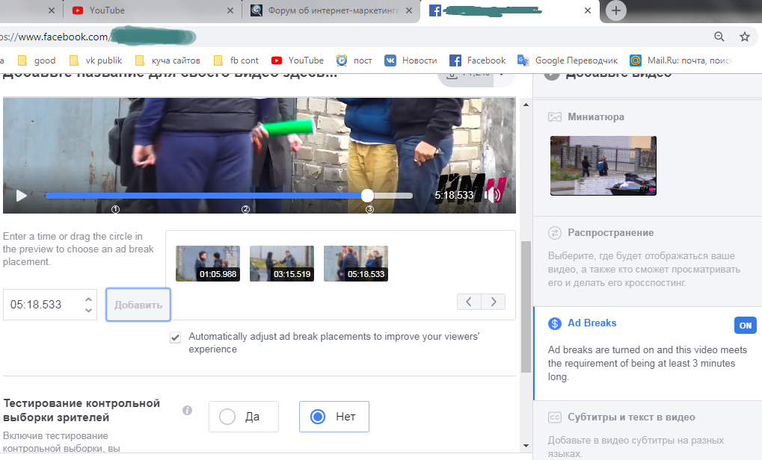Select ad break marker 3 on timeline
Screen dimensions: 762x460
click(x=370, y=209)
